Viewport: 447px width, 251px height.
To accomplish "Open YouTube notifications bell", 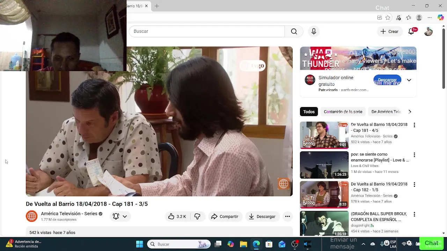I will pos(411,31).
